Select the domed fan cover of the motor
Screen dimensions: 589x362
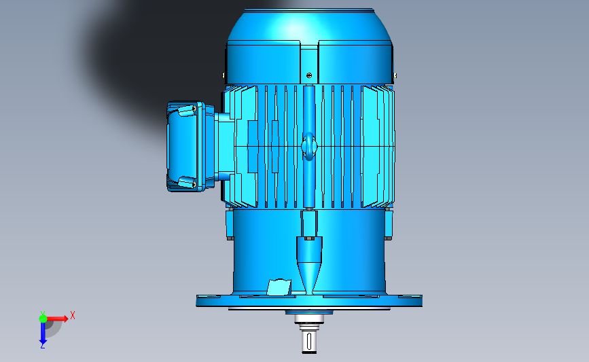(x=309, y=46)
